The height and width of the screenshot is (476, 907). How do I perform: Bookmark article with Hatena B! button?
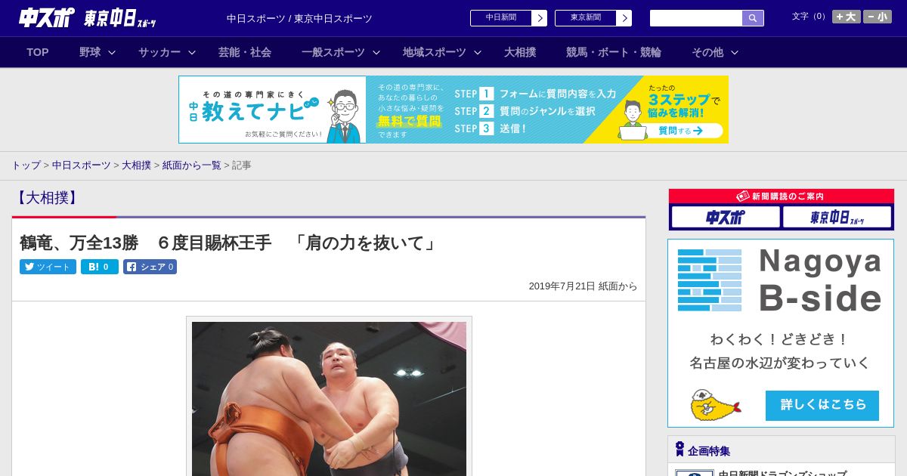(x=100, y=267)
